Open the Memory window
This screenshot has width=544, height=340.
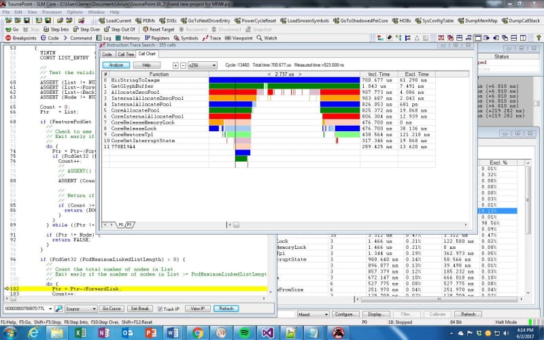click(x=127, y=38)
